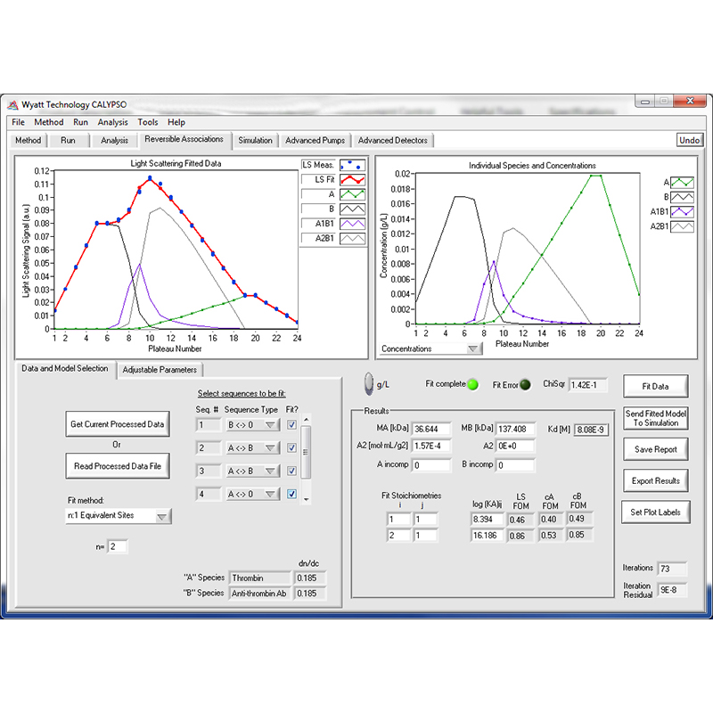Screen dimensions: 713x713
Task: Click A1B1 legend swatch in left plot
Action: coord(352,224)
